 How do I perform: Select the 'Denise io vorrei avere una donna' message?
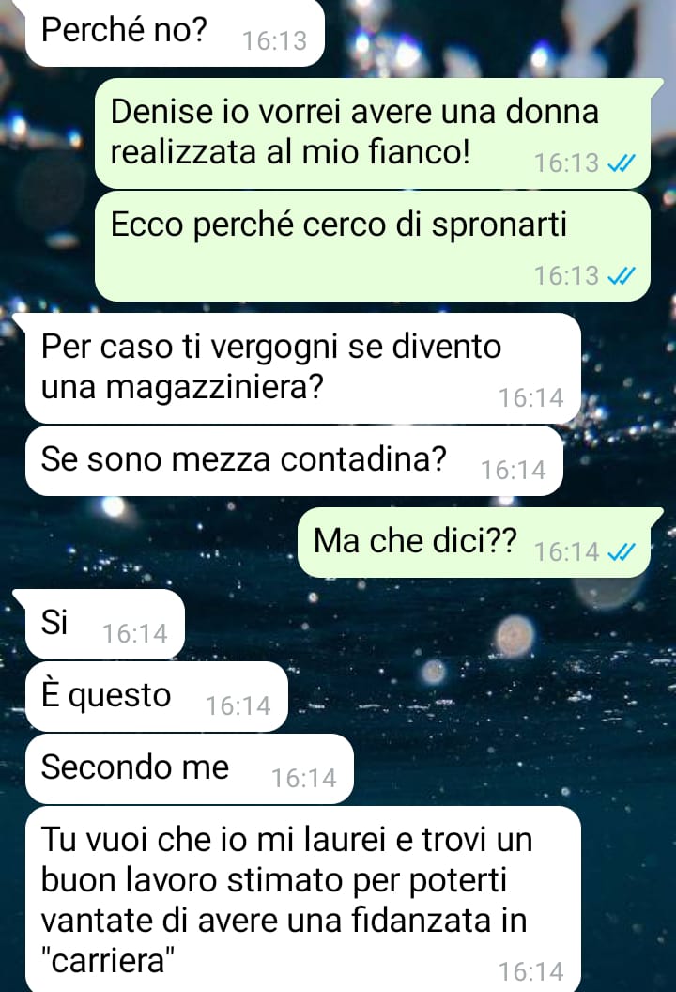[373, 133]
